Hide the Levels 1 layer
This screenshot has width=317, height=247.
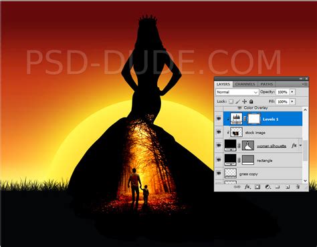click(219, 119)
